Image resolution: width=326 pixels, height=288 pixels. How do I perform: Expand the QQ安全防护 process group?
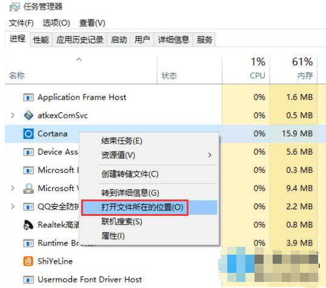[x=13, y=206]
